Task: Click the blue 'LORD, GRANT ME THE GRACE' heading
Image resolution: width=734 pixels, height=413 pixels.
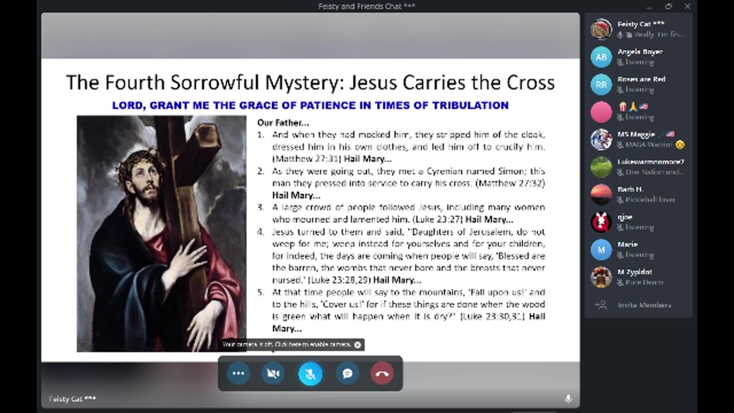Action: 310,106
